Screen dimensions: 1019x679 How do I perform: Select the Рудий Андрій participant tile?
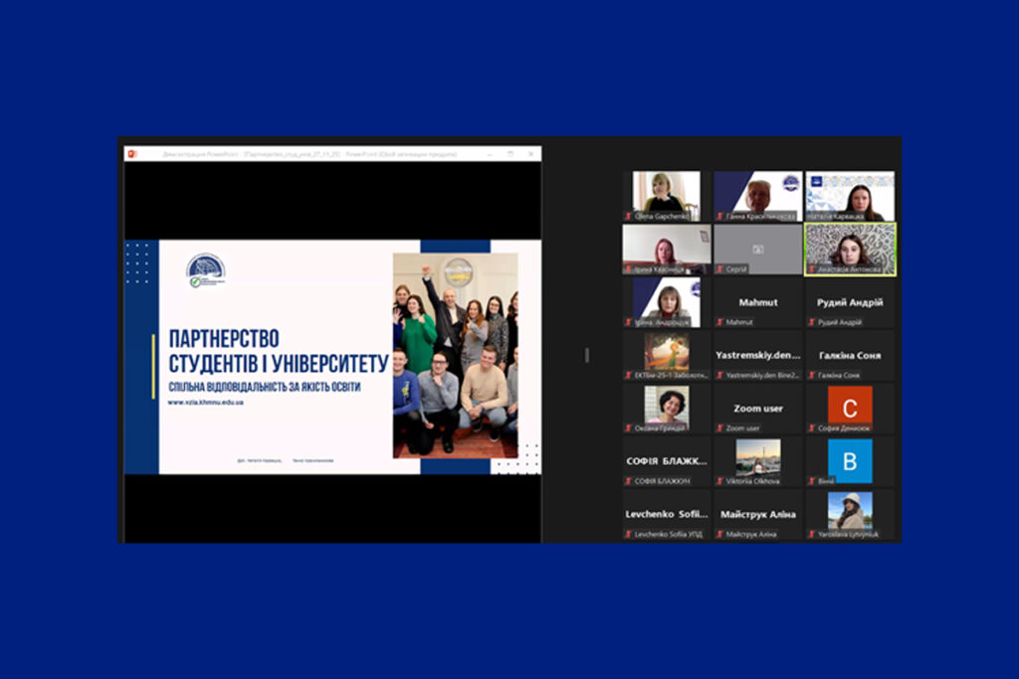pos(850,302)
